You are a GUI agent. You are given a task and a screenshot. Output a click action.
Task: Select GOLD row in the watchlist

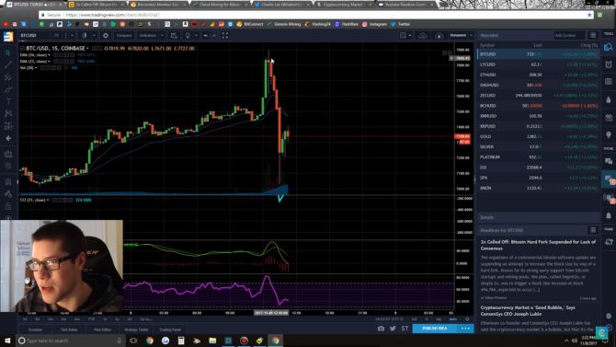tap(538, 136)
